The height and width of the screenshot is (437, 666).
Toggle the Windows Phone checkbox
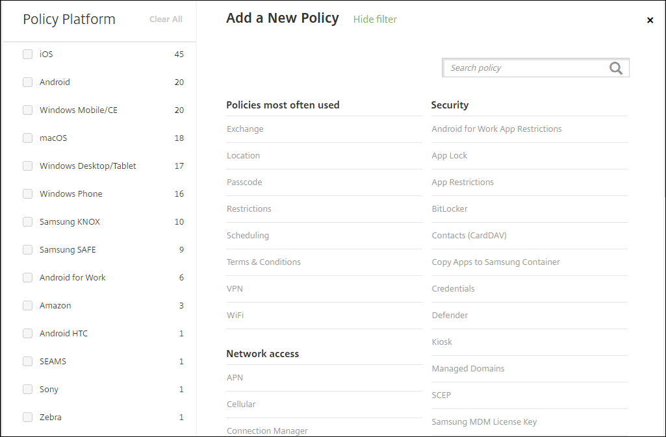(28, 194)
